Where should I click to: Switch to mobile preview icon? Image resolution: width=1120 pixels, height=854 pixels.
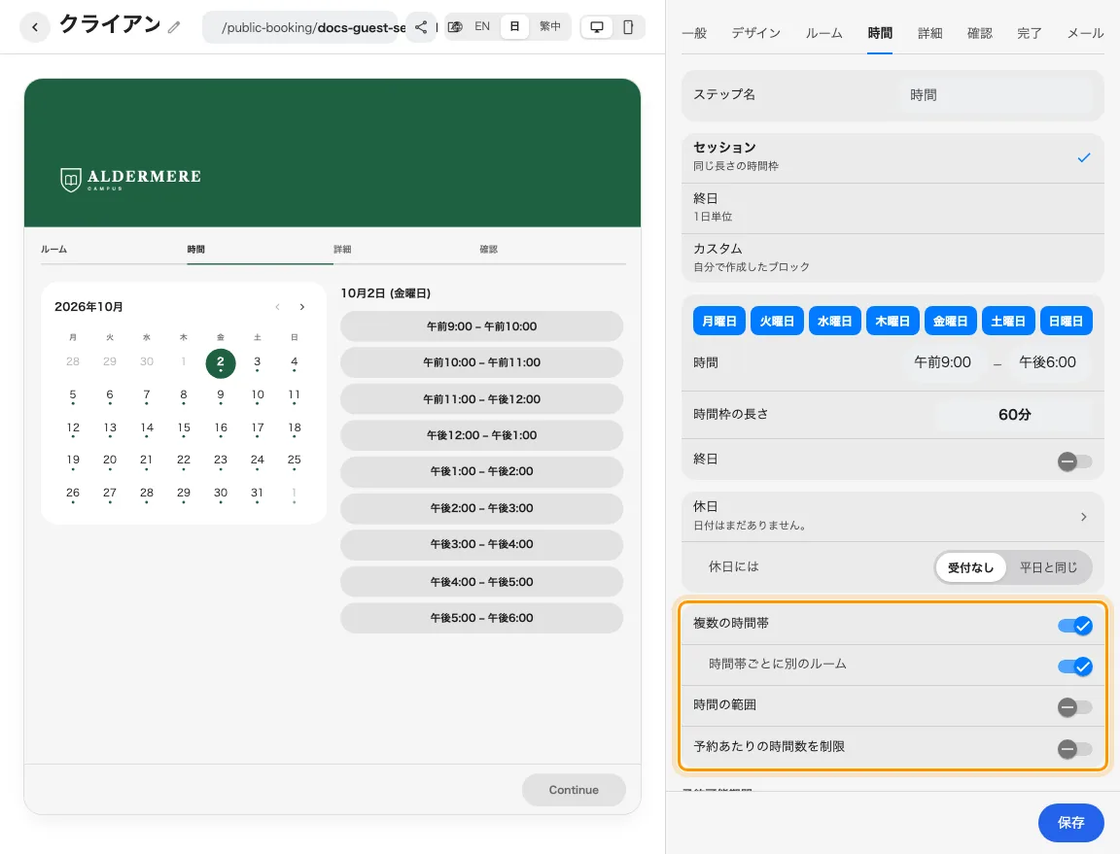pos(628,27)
